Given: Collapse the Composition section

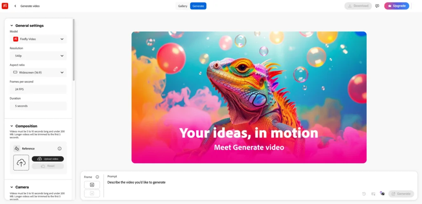Looking at the screenshot, I should (12, 126).
